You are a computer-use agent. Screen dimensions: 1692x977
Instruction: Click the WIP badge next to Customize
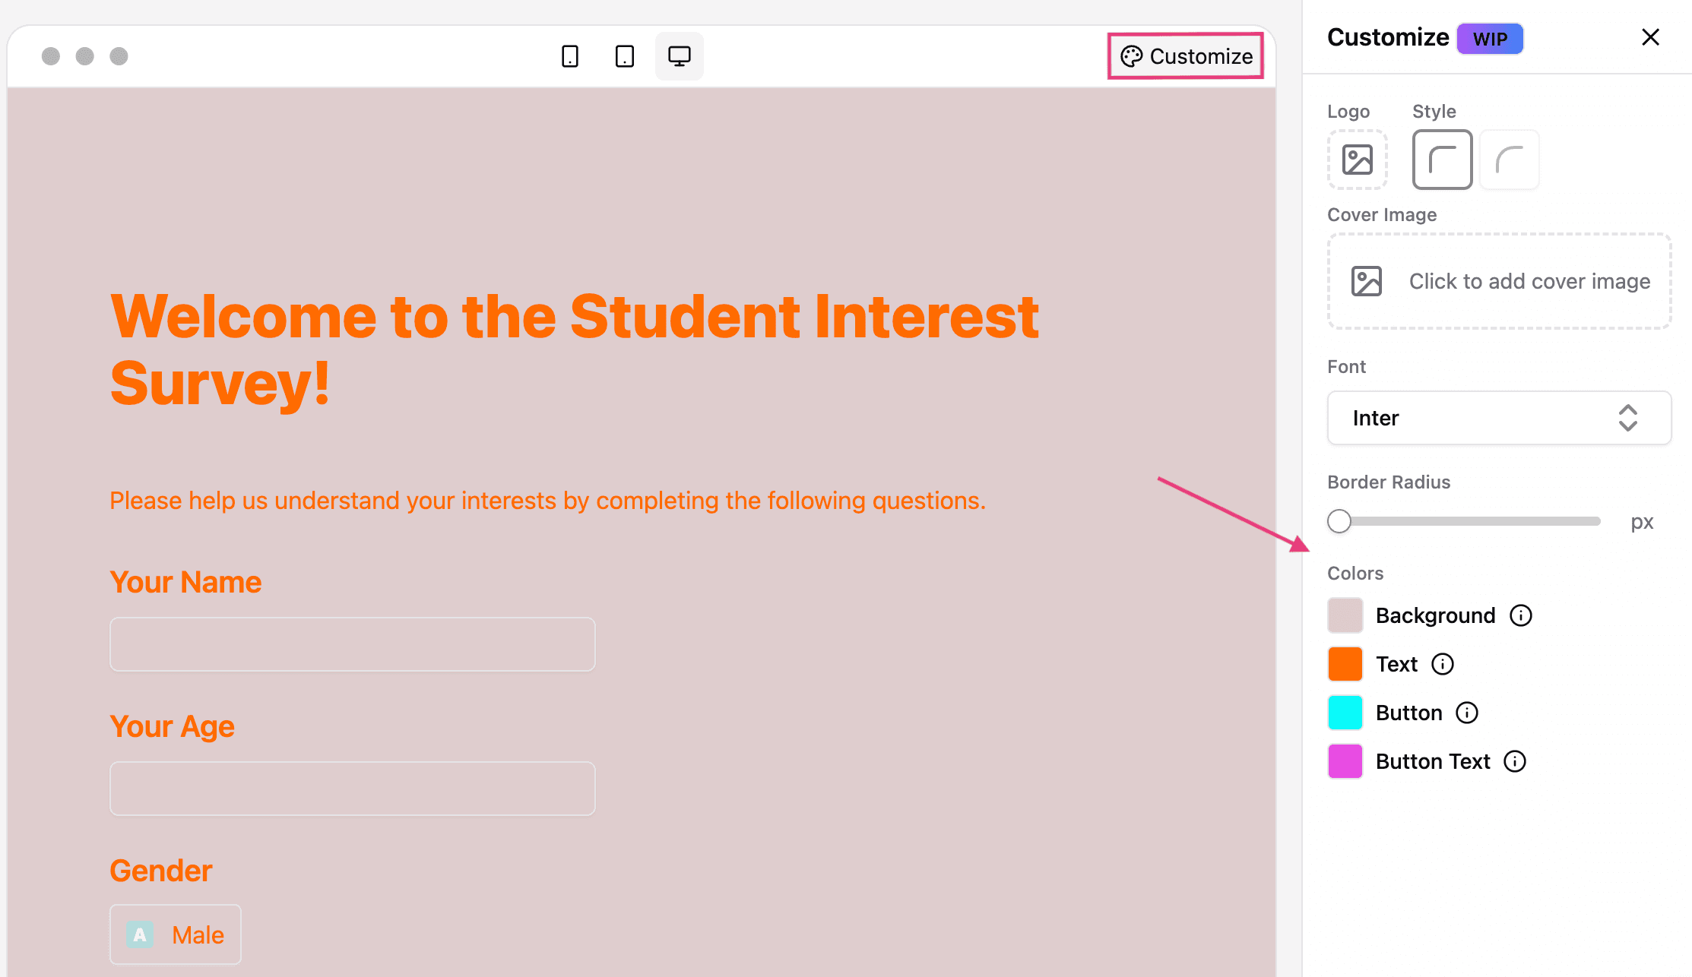point(1489,38)
